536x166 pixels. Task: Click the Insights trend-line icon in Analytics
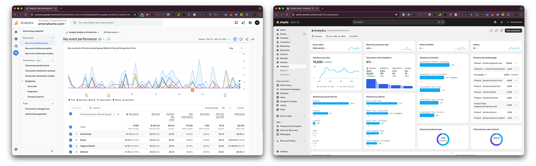[253, 39]
